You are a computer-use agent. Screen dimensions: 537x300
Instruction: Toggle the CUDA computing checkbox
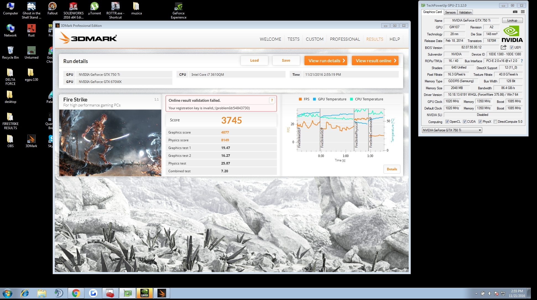click(465, 122)
